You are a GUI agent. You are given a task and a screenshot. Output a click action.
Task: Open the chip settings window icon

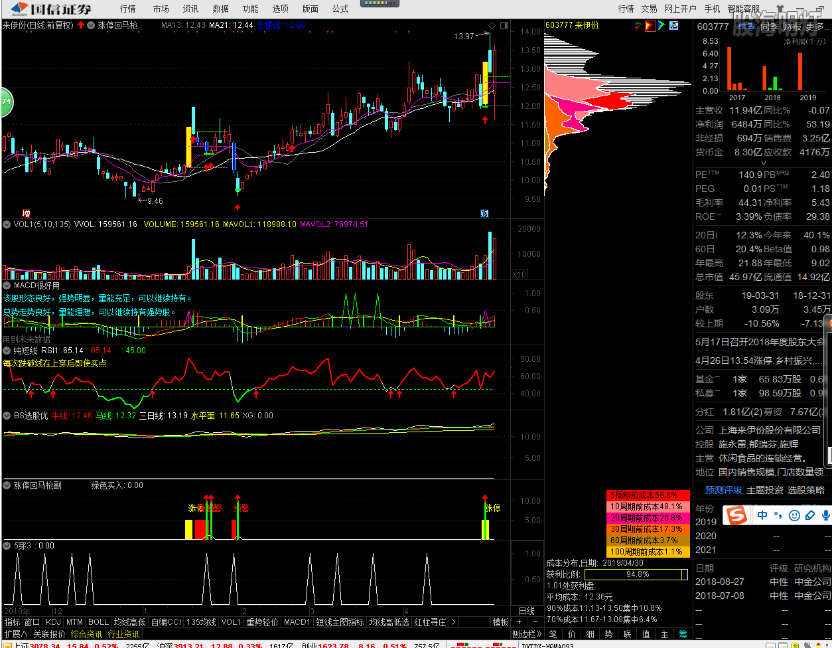click(x=674, y=26)
